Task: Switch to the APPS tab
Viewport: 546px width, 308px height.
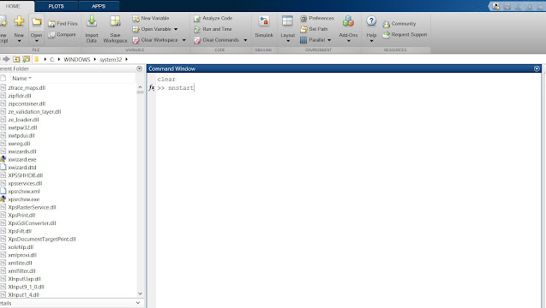Action: [99, 6]
